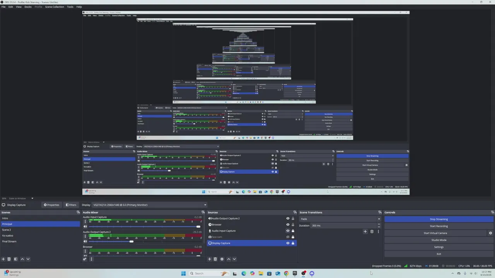495x278 pixels.
Task: Add a scene transition with plus icon
Action: tap(365, 232)
